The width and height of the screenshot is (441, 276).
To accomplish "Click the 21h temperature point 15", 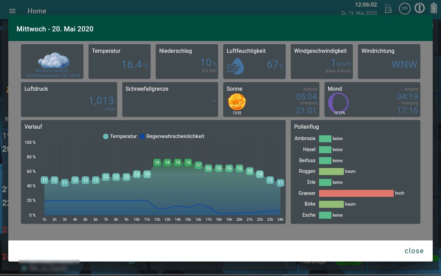I will 250,171.
